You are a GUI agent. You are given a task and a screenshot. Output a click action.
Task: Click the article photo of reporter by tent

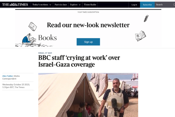[88, 95]
